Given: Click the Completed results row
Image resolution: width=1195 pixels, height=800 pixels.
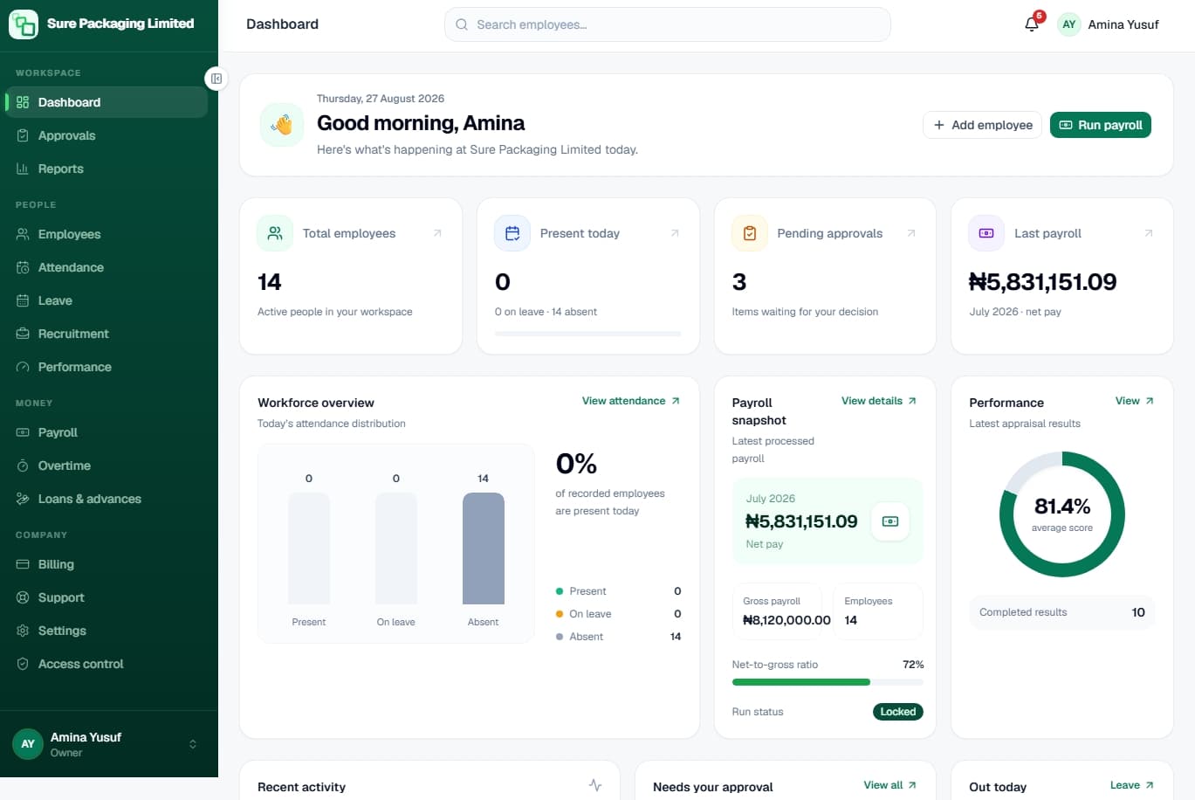Looking at the screenshot, I should coord(1062,612).
